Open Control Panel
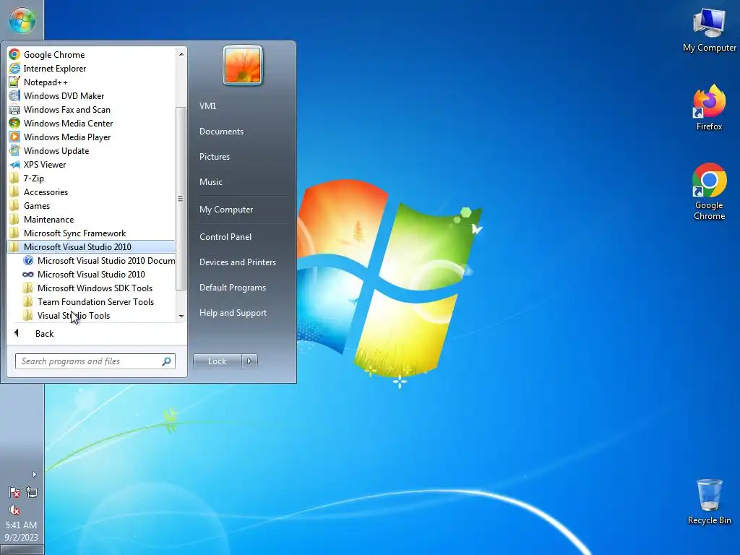This screenshot has height=555, width=740. tap(225, 237)
